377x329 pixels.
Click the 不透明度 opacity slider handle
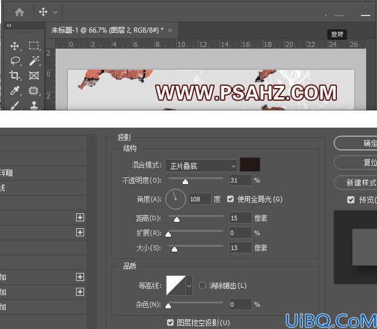point(185,182)
